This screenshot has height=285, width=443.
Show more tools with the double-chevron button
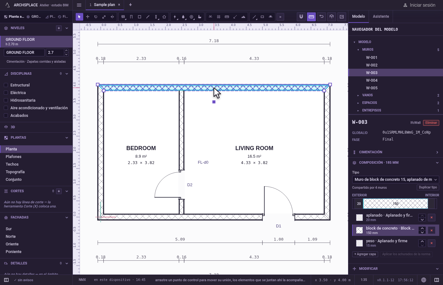click(280, 17)
